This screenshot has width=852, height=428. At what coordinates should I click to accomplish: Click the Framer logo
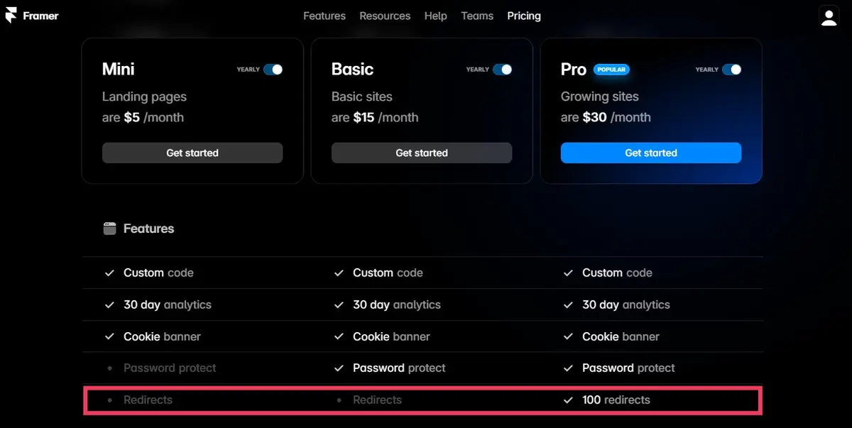tap(32, 15)
